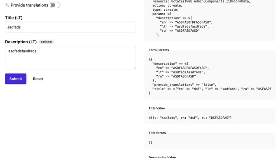The height and width of the screenshot is (158, 280).
Task: Click the Form Params heading
Action: (x=159, y=50)
